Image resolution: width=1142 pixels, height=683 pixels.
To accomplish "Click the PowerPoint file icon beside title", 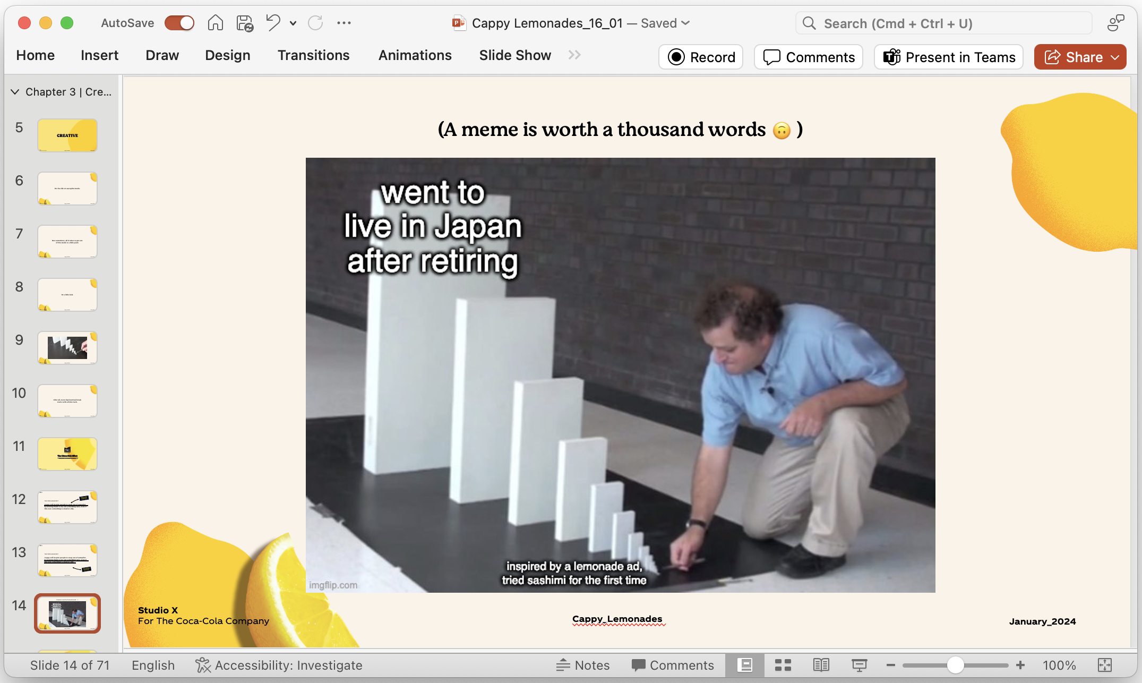I will tap(459, 23).
